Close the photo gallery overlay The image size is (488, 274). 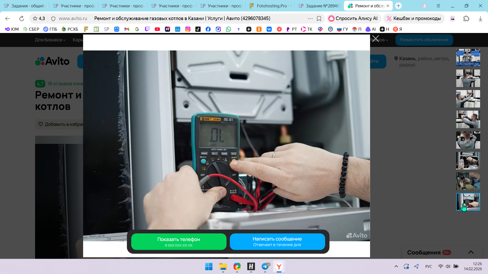point(375,39)
